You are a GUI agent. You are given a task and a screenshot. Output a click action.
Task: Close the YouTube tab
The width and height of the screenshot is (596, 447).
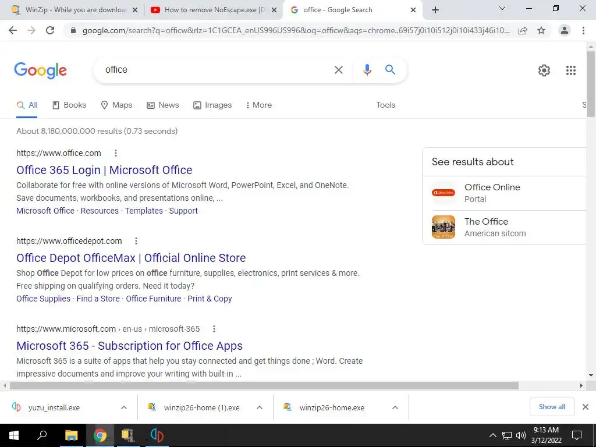(x=274, y=10)
